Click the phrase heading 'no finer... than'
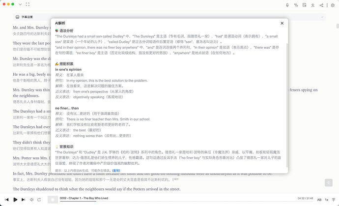Image resolution: width=339 pixels, height=206 pixels. click(x=67, y=108)
